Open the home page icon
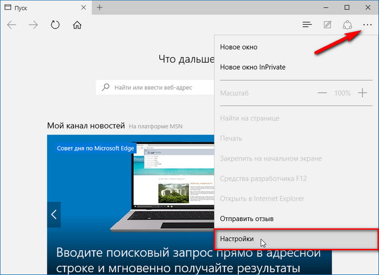 77,25
